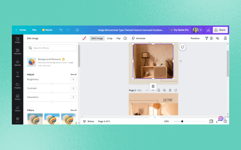Image resolution: width=241 pixels, height=150 pixels.
Task: Open the File menu
Action: (x=34, y=30)
